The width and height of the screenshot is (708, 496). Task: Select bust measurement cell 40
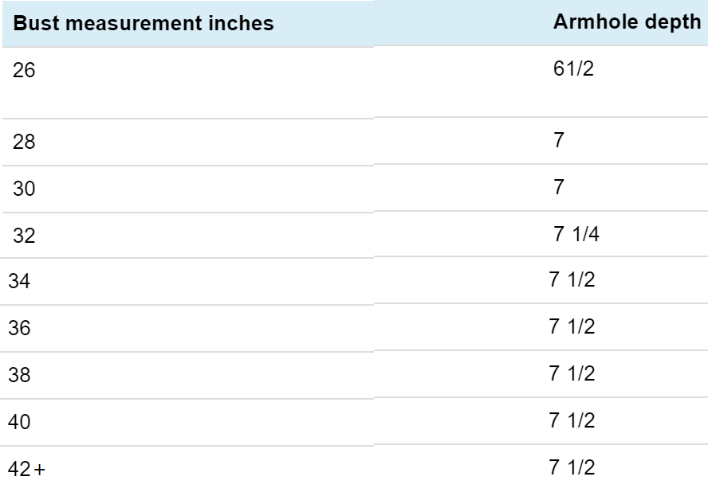tap(18, 422)
